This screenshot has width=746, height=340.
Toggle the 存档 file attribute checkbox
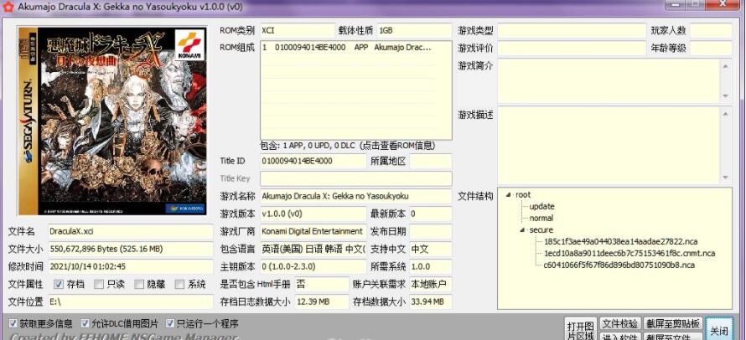(x=59, y=285)
